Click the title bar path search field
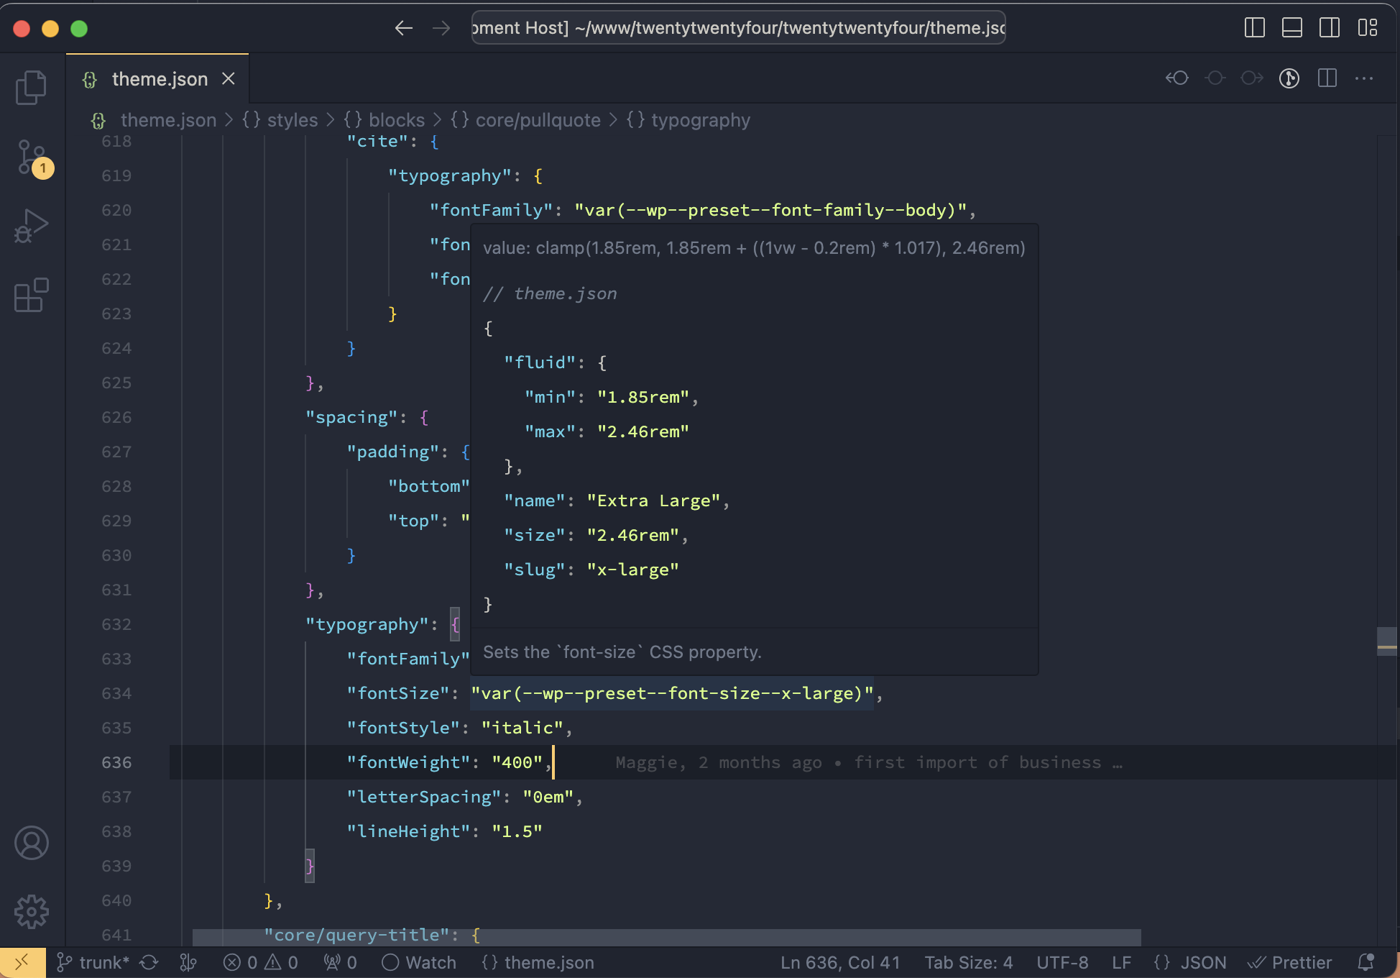This screenshot has height=978, width=1400. tap(738, 28)
